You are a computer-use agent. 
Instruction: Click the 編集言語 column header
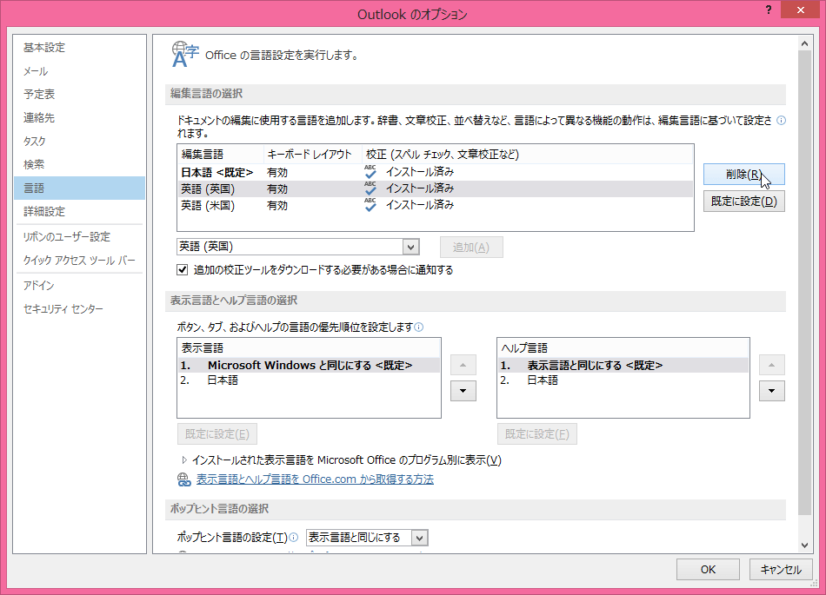coord(221,154)
